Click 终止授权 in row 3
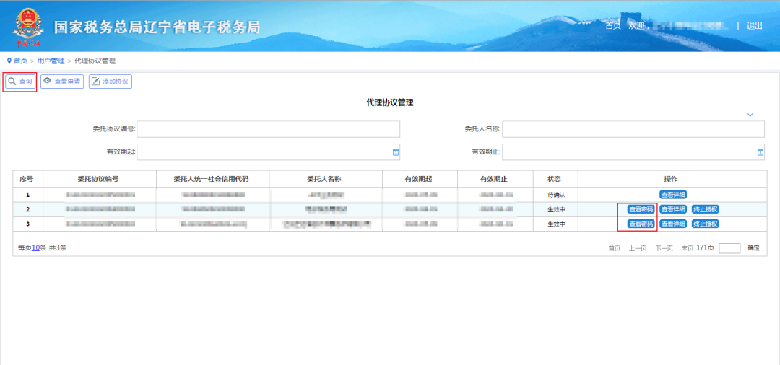The width and height of the screenshot is (780, 365). (706, 224)
